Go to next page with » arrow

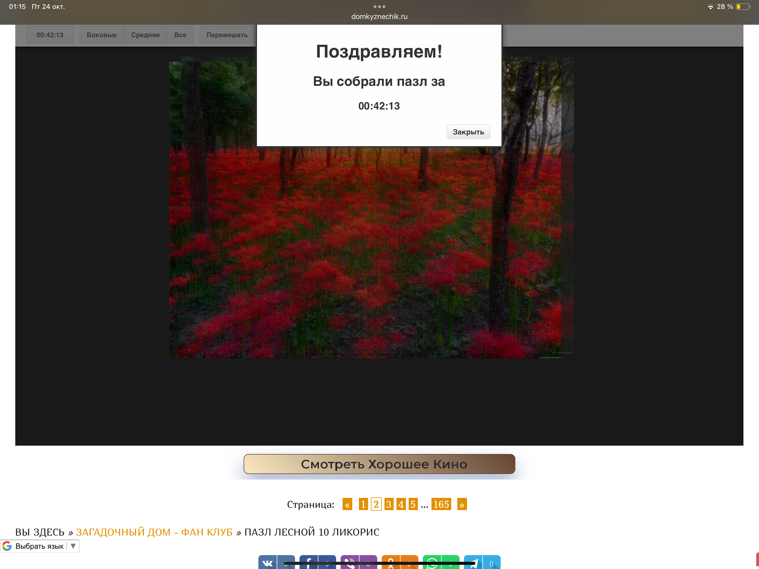point(462,504)
